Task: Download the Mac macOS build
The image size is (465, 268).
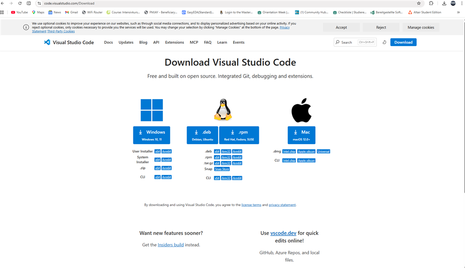Action: pos(301,135)
